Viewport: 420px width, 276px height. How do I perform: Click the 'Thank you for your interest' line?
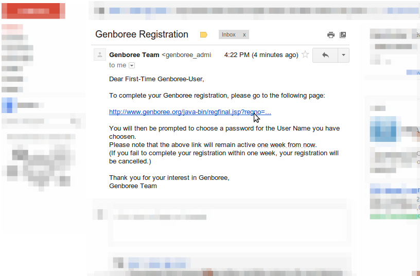tap(169, 178)
